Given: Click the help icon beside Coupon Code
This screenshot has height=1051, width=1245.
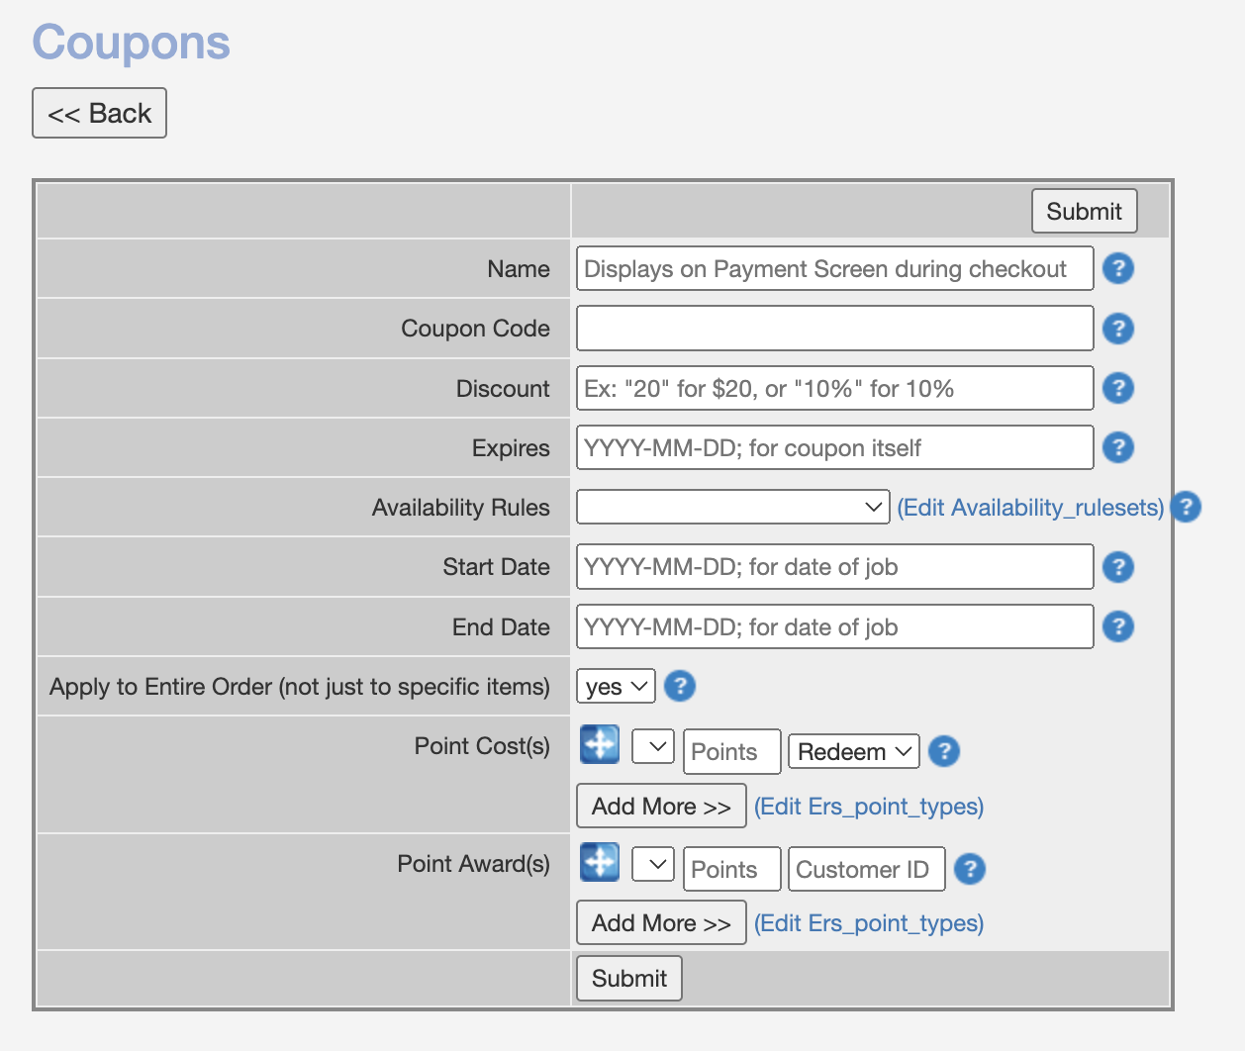Looking at the screenshot, I should pos(1117,329).
